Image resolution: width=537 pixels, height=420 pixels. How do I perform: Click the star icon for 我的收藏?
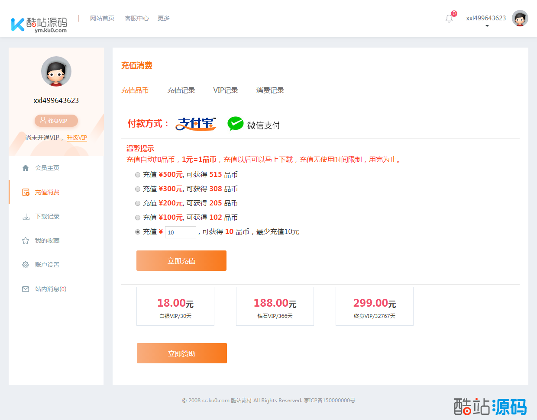pyautogui.click(x=26, y=240)
